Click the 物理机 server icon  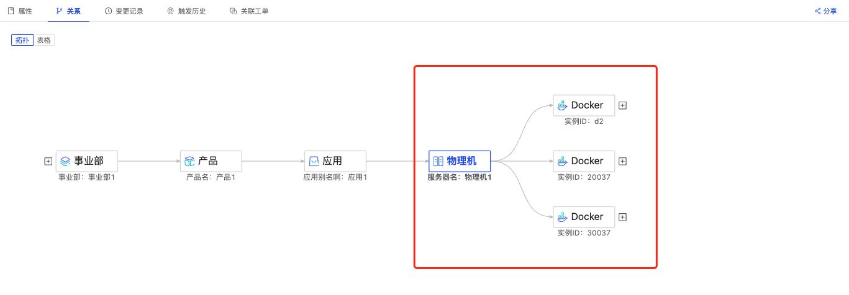click(x=438, y=161)
